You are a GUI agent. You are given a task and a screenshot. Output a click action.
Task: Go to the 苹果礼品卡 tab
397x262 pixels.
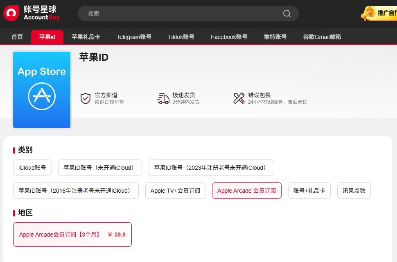coord(86,37)
